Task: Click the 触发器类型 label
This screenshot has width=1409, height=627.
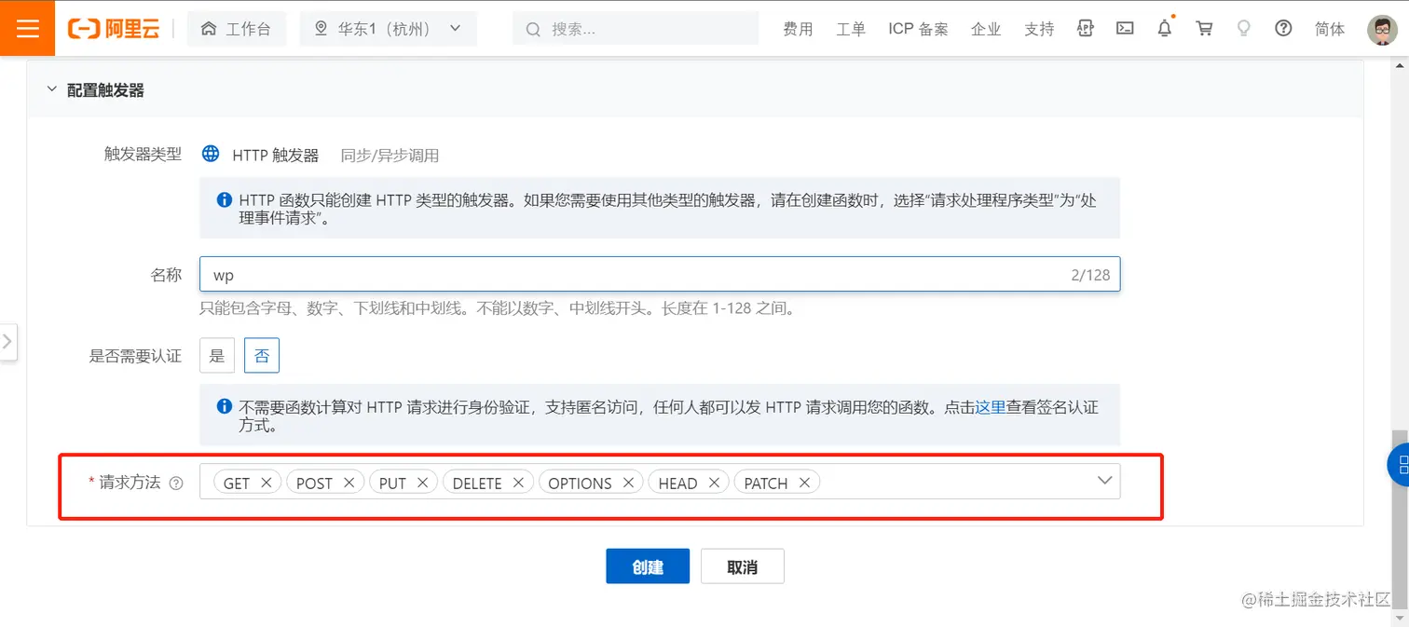Action: 143,155
